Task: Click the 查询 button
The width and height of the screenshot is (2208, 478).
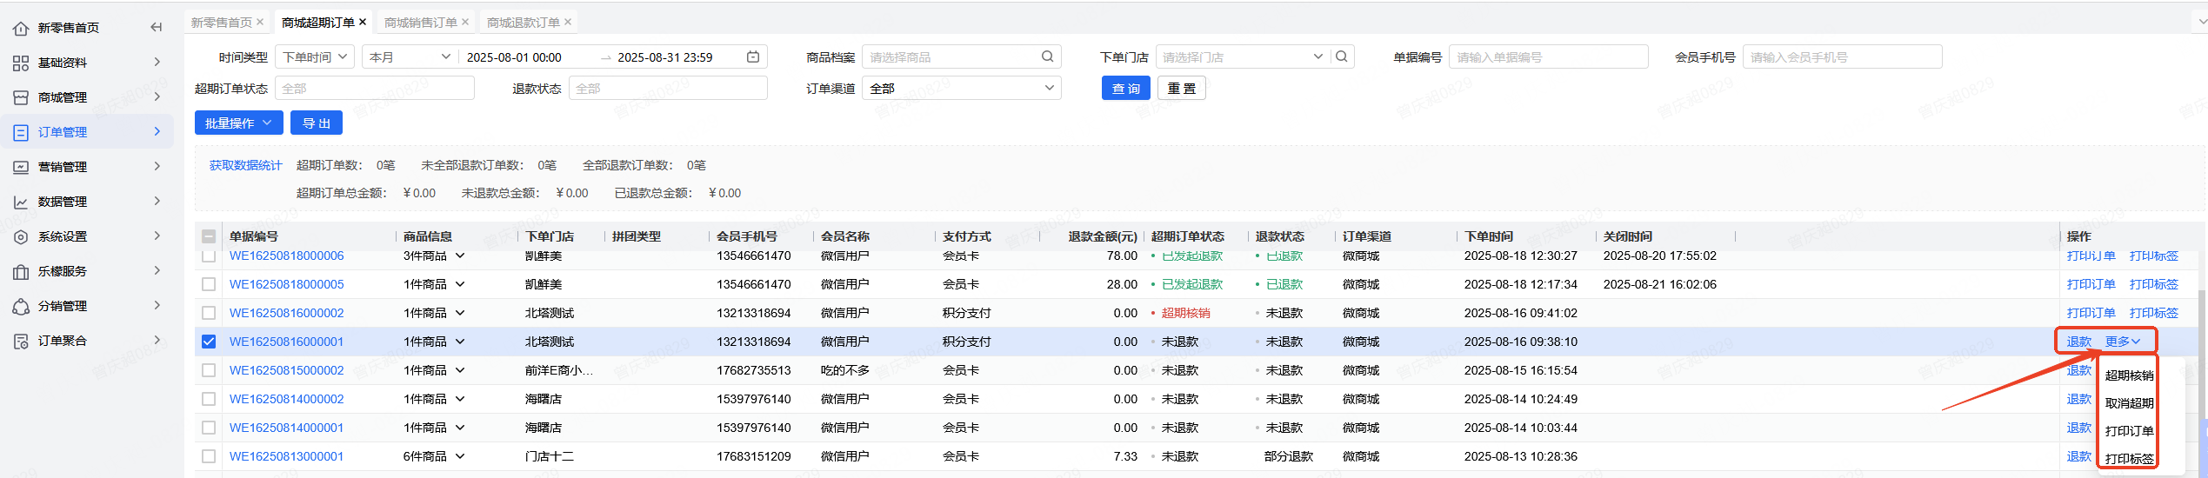Action: point(1126,89)
